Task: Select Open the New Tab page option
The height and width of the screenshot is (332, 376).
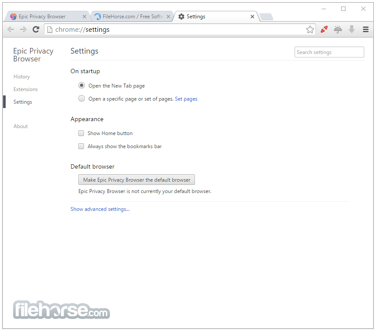Action: (x=81, y=85)
